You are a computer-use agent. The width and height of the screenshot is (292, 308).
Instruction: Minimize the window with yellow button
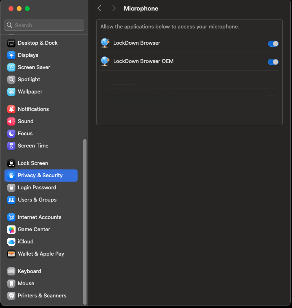tap(19, 9)
